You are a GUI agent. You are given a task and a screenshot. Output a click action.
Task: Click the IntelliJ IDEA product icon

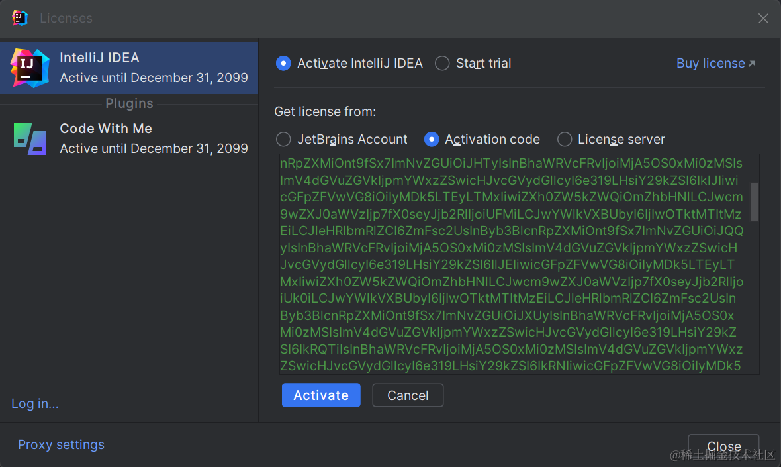[x=30, y=68]
